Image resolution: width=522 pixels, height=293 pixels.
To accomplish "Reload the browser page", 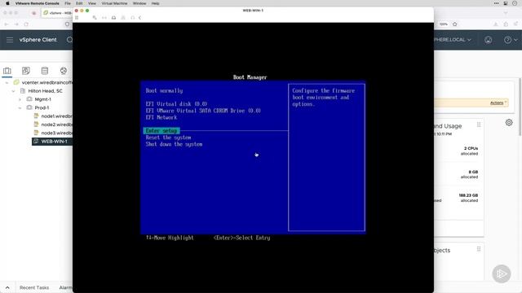I will tap(26, 24).
